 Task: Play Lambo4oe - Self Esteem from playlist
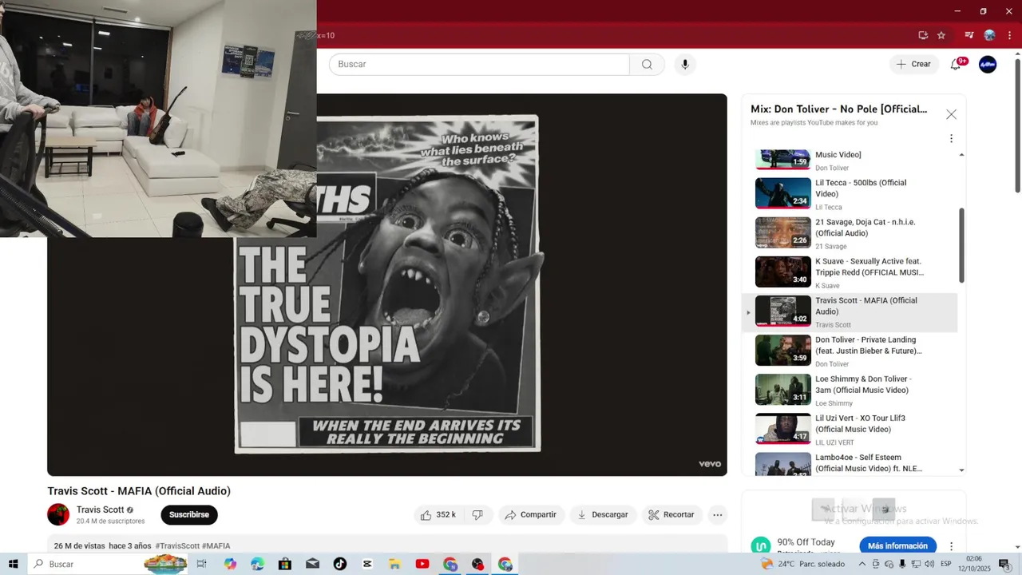851,463
